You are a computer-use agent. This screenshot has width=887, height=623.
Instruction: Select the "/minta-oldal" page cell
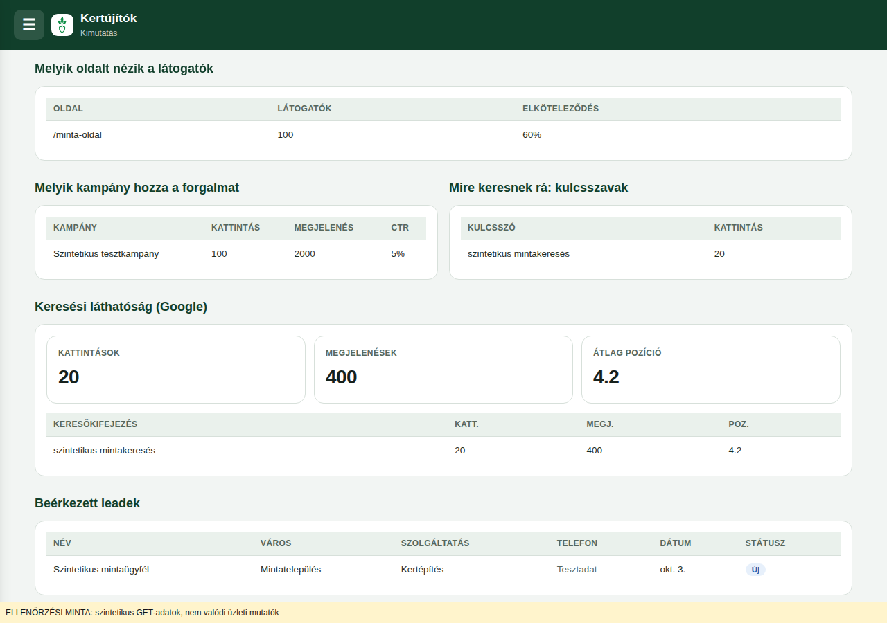[78, 135]
